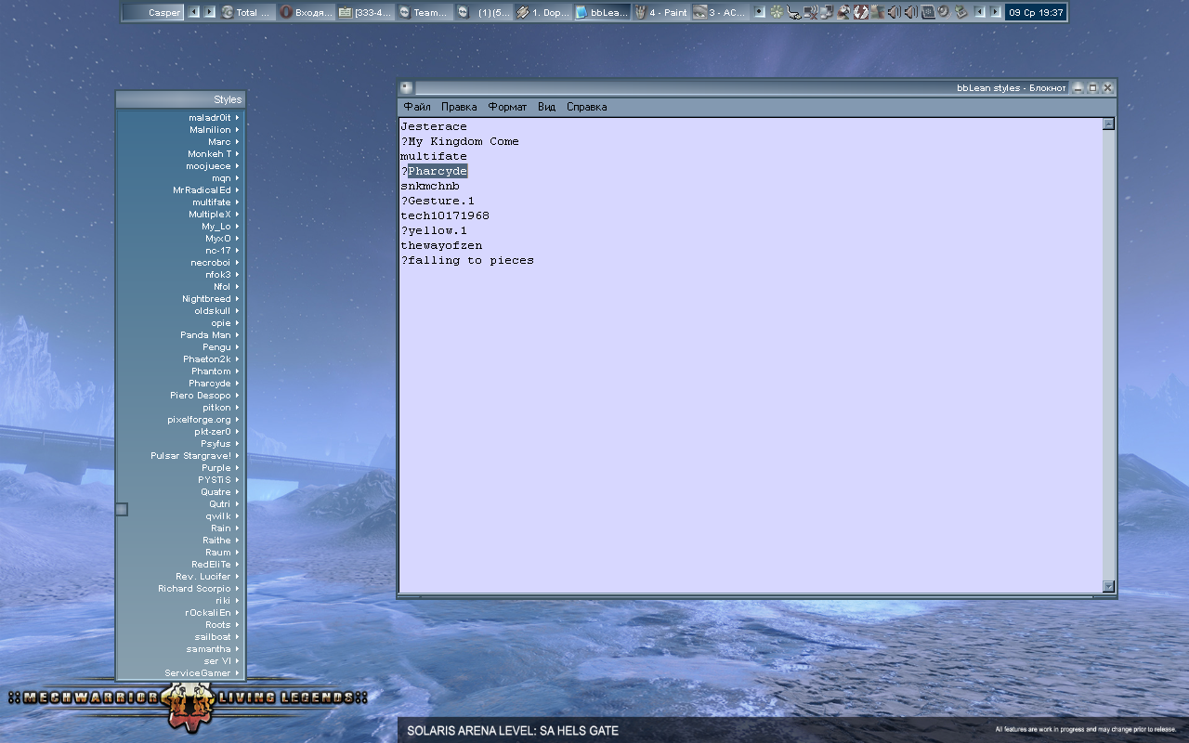Image resolution: width=1189 pixels, height=743 pixels.
Task: Click the network tray icon with red X
Action: [x=810, y=12]
